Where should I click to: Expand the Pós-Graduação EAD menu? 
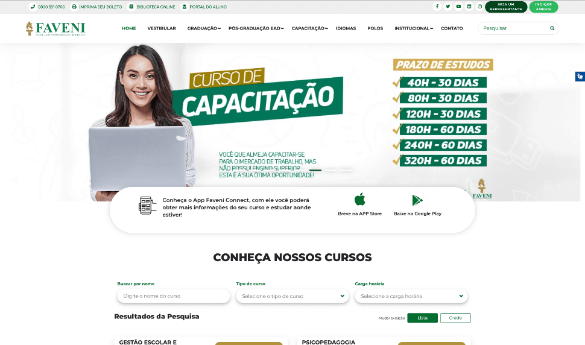point(256,28)
